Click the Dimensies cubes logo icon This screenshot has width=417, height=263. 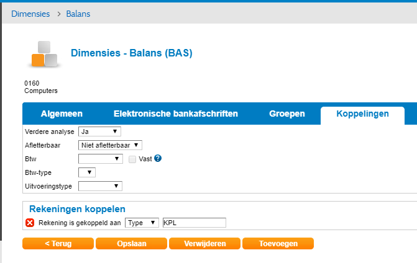[44, 54]
